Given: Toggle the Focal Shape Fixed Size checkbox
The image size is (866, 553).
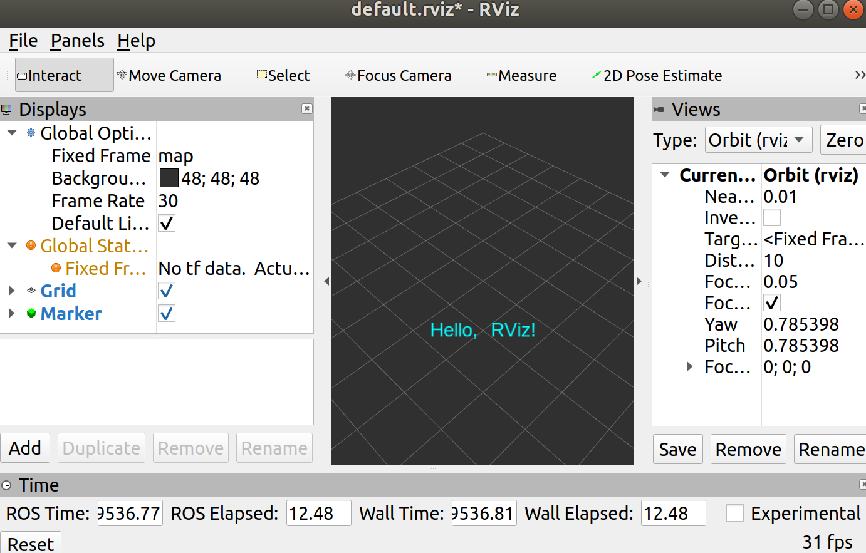Looking at the screenshot, I should (772, 302).
